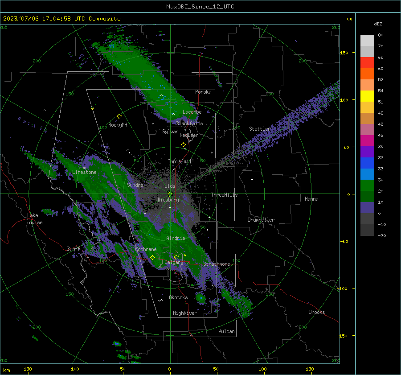This screenshot has width=401, height=375.
Task: Click the 2023/07/06 17:04:58 UTC Composite timestamp
Action: coord(61,19)
